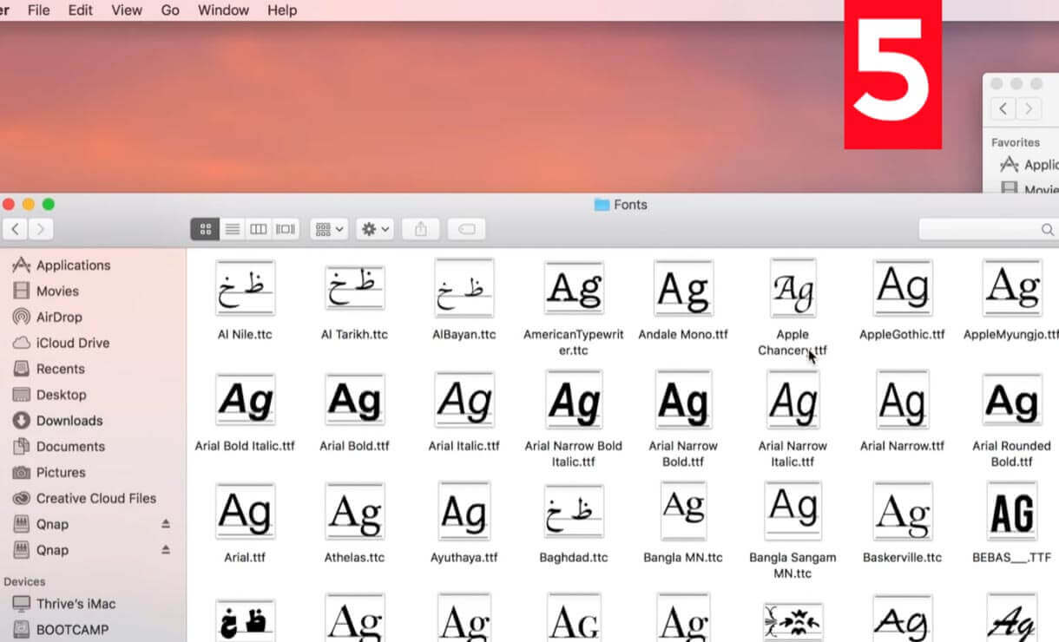The height and width of the screenshot is (642, 1059).
Task: Click the Share button in the toolbar
Action: click(x=421, y=228)
